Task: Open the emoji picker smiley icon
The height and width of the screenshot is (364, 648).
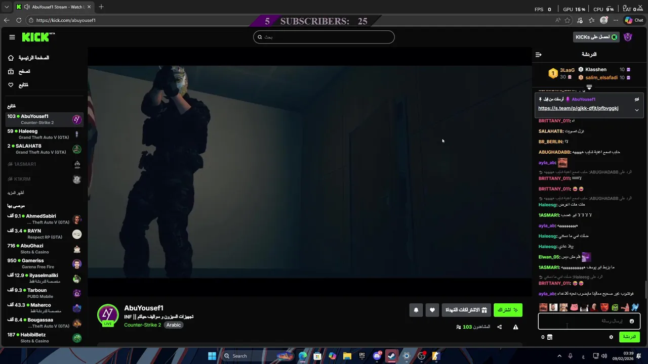Action: point(631,321)
